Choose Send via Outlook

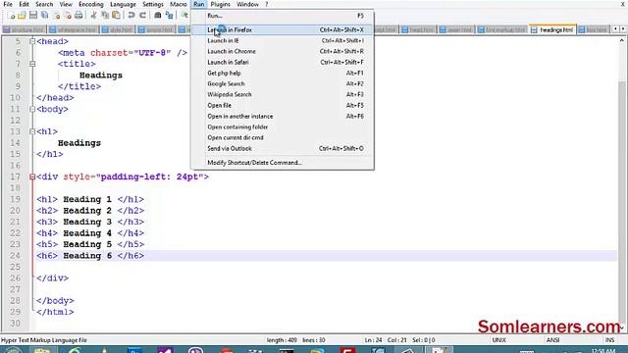(283, 148)
